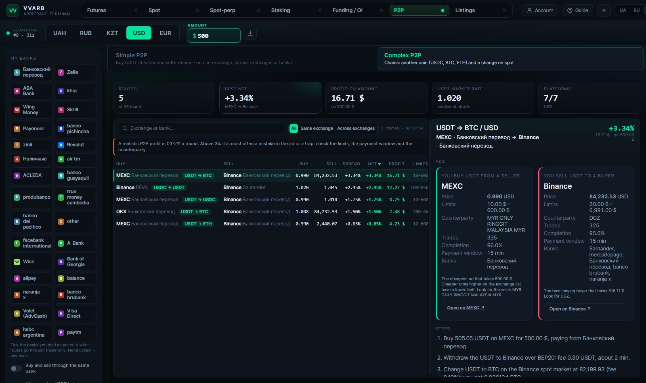The image size is (646, 383).
Task: Select the MEXC USDT → USDC route row
Action: click(x=271, y=200)
